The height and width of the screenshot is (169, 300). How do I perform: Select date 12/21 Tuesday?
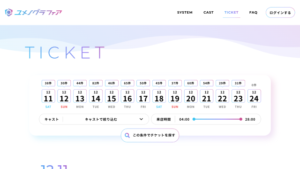click(x=206, y=96)
